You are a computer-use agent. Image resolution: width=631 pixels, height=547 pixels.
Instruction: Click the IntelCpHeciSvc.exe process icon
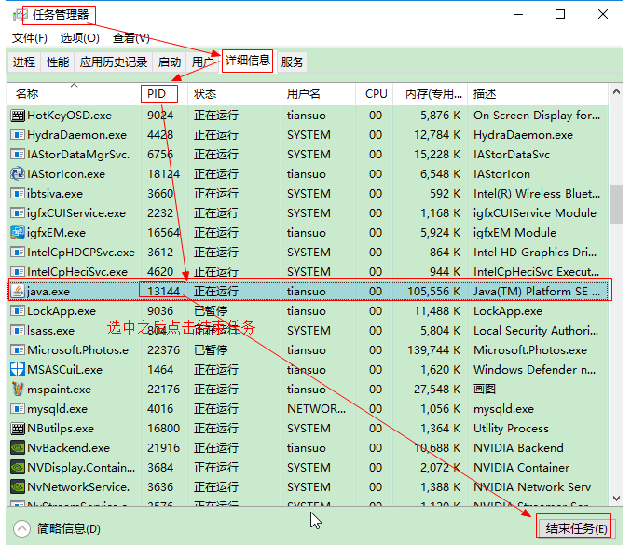tap(18, 272)
